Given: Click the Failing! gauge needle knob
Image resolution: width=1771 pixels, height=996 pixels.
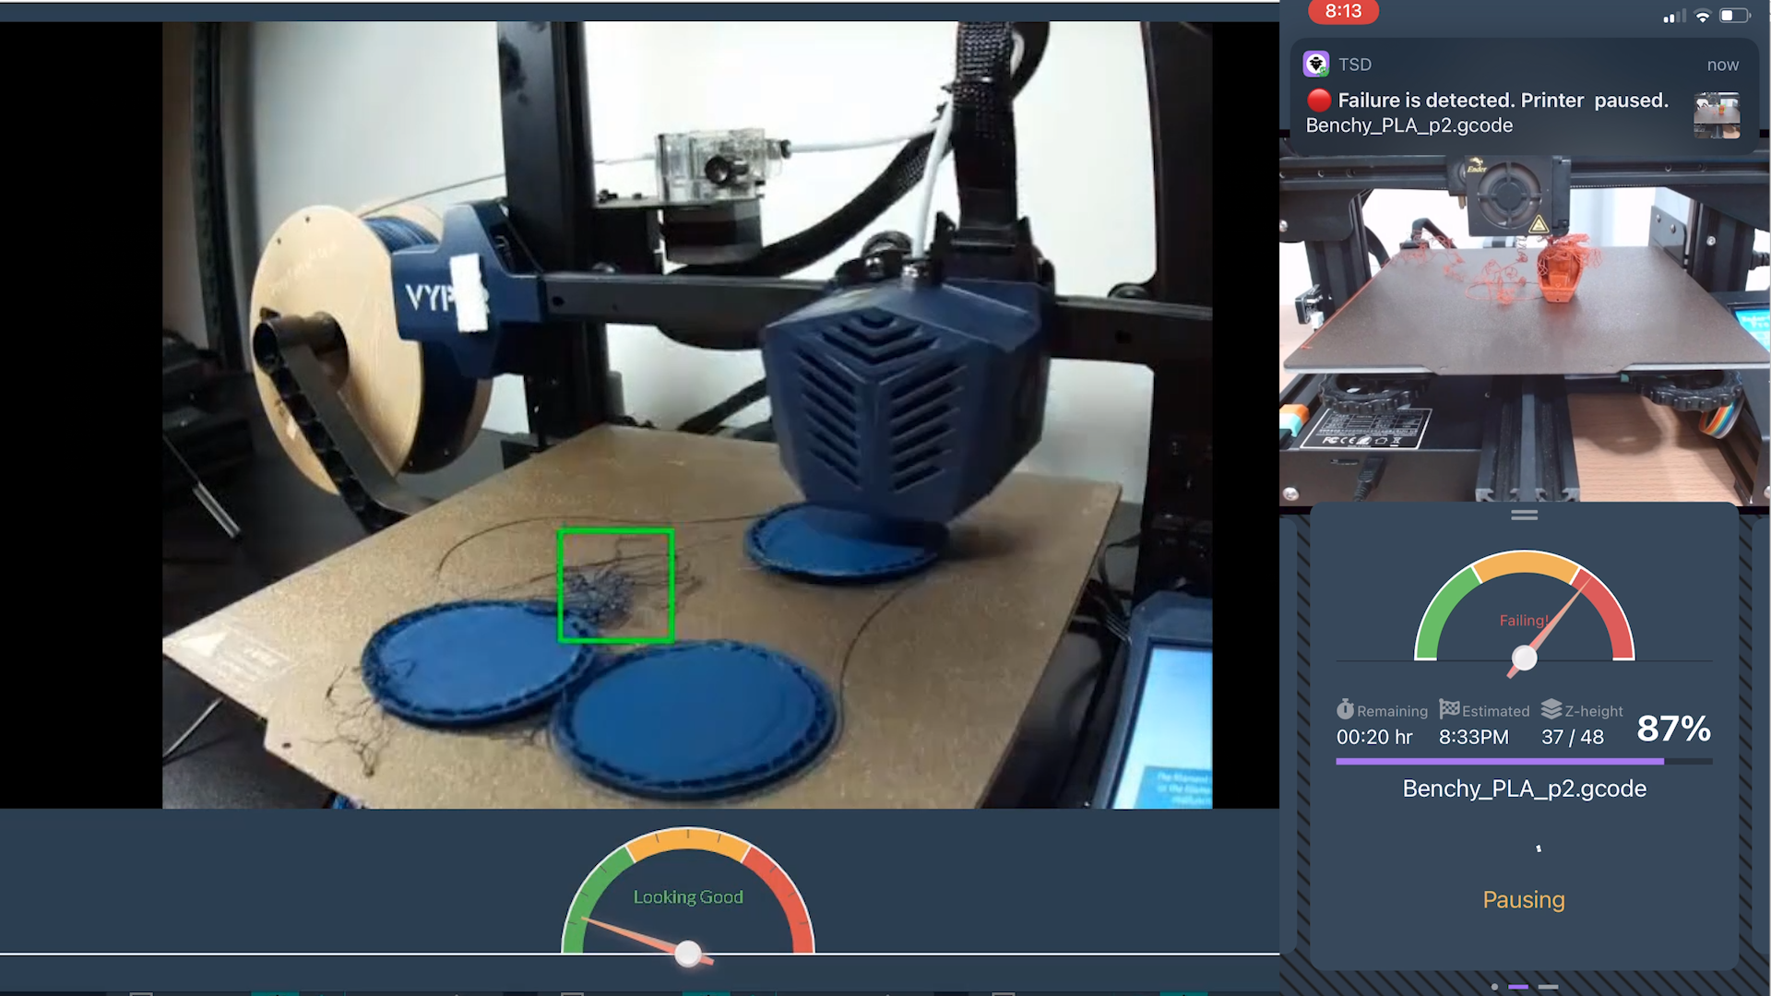Looking at the screenshot, I should pos(1524,658).
